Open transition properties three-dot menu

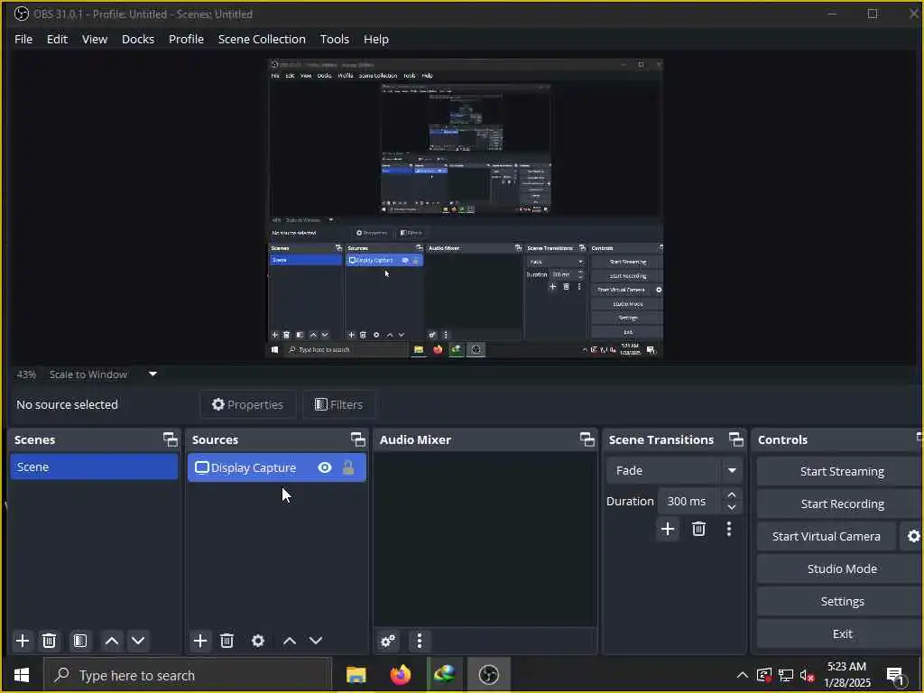click(x=729, y=529)
